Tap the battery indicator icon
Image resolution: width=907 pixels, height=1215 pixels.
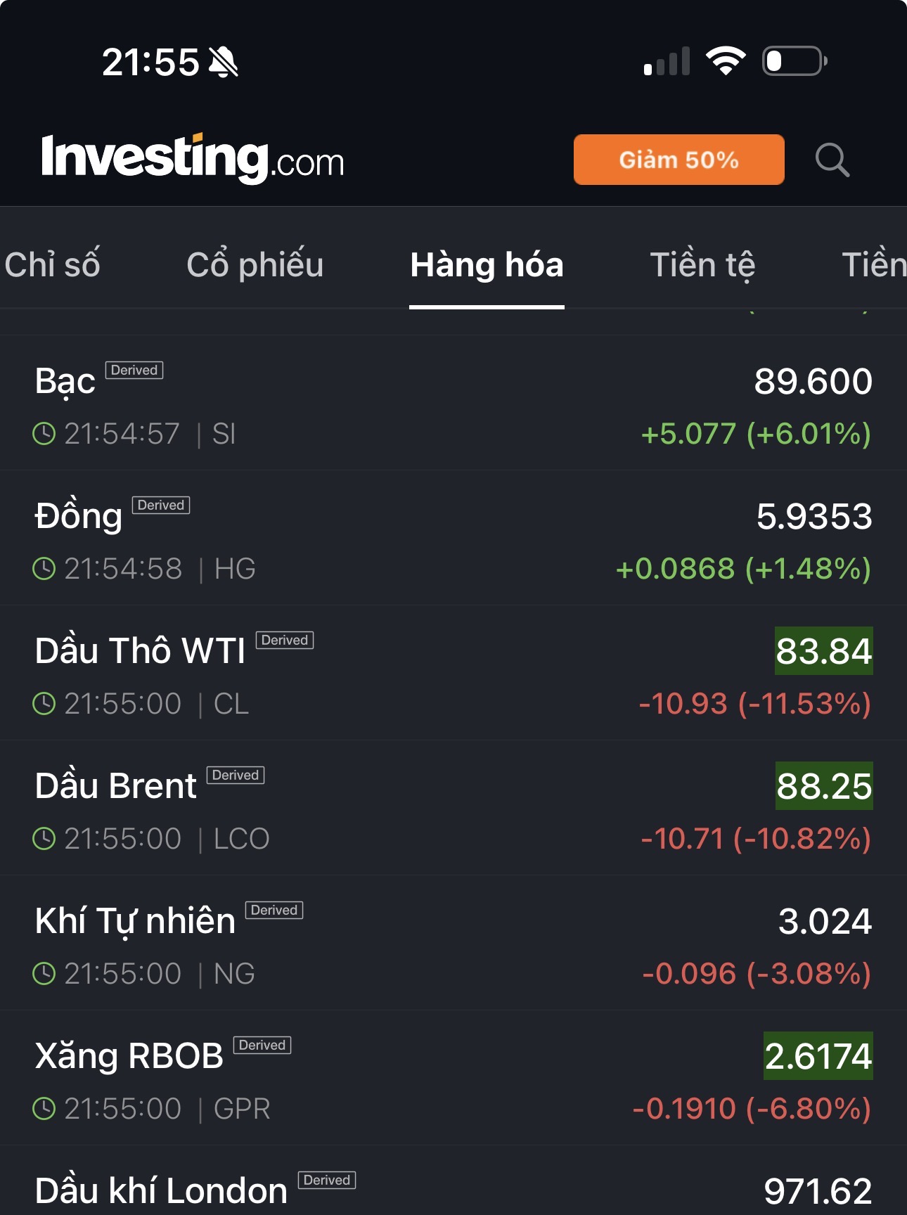click(794, 61)
